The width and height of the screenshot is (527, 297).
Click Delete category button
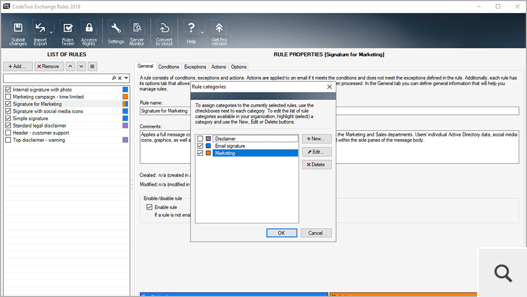[317, 165]
